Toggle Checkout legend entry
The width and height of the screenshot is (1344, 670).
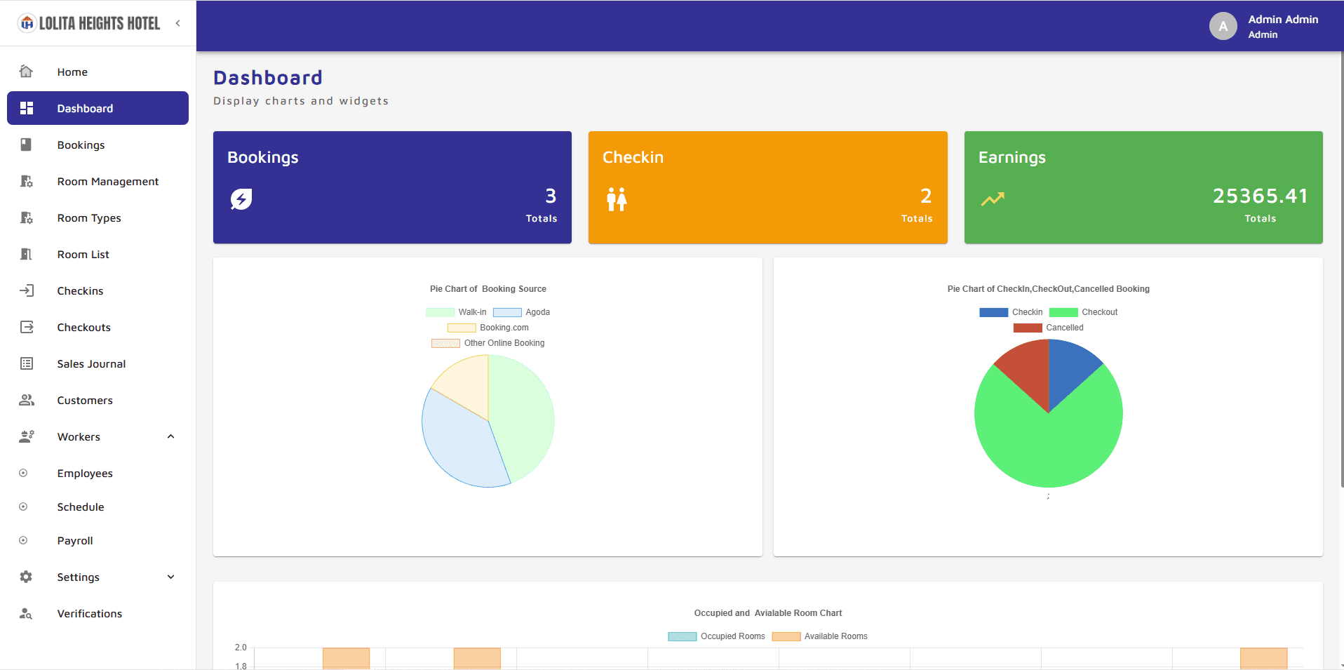coord(1083,312)
